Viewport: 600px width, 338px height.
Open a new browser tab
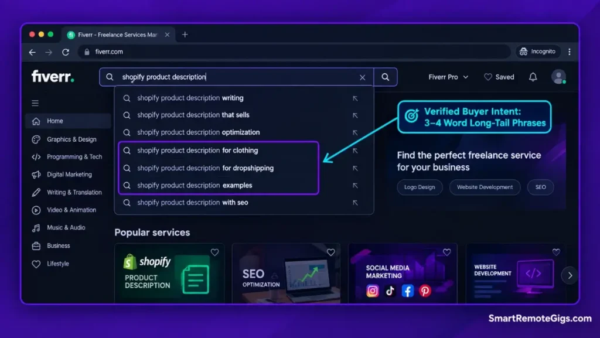tap(185, 35)
